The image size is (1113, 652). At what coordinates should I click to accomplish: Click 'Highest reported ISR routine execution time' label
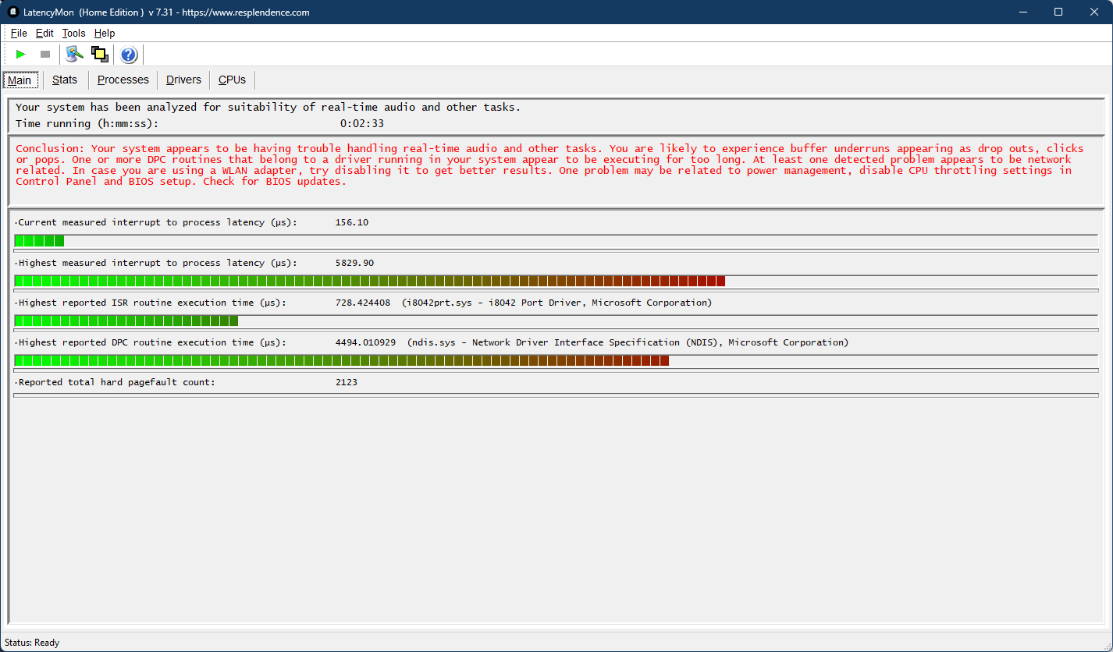(150, 303)
